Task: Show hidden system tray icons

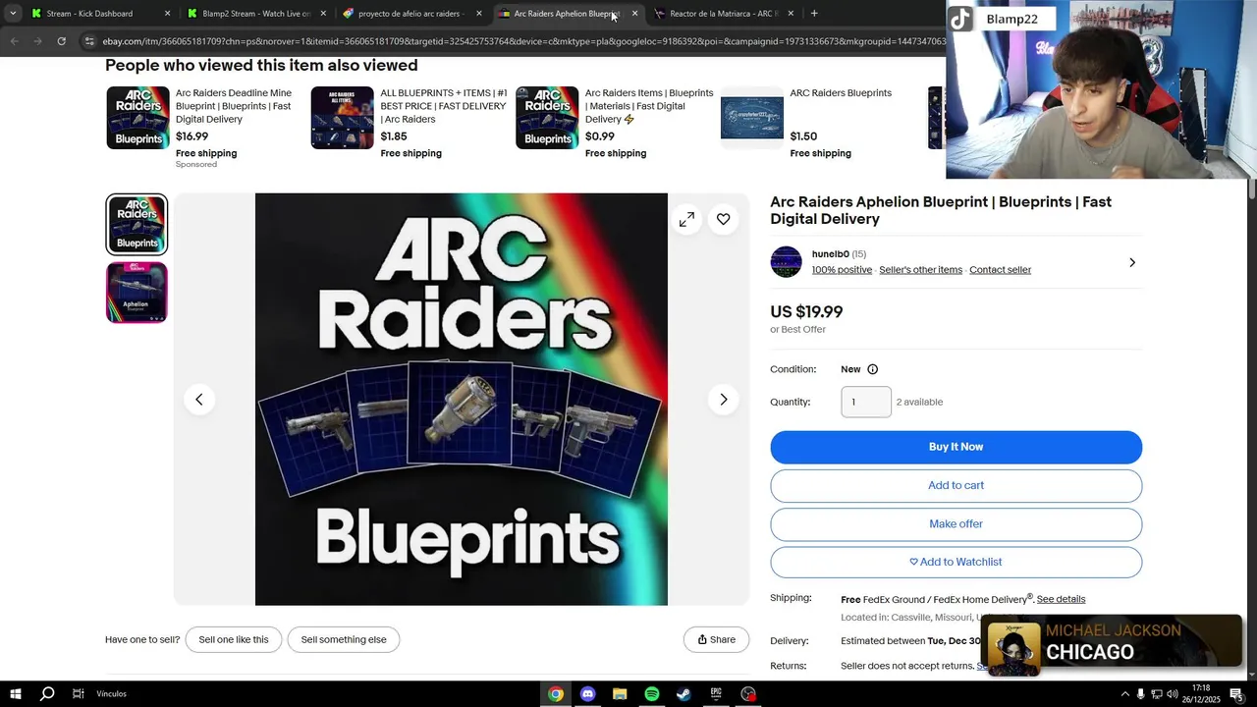Action: [1124, 694]
